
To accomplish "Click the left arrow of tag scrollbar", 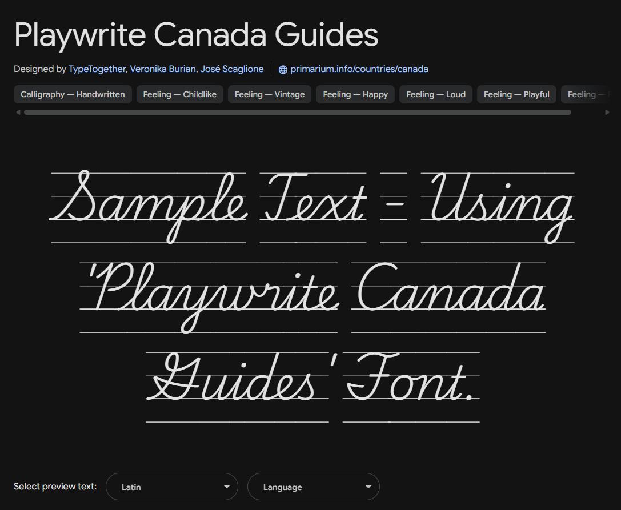I will (x=18, y=113).
